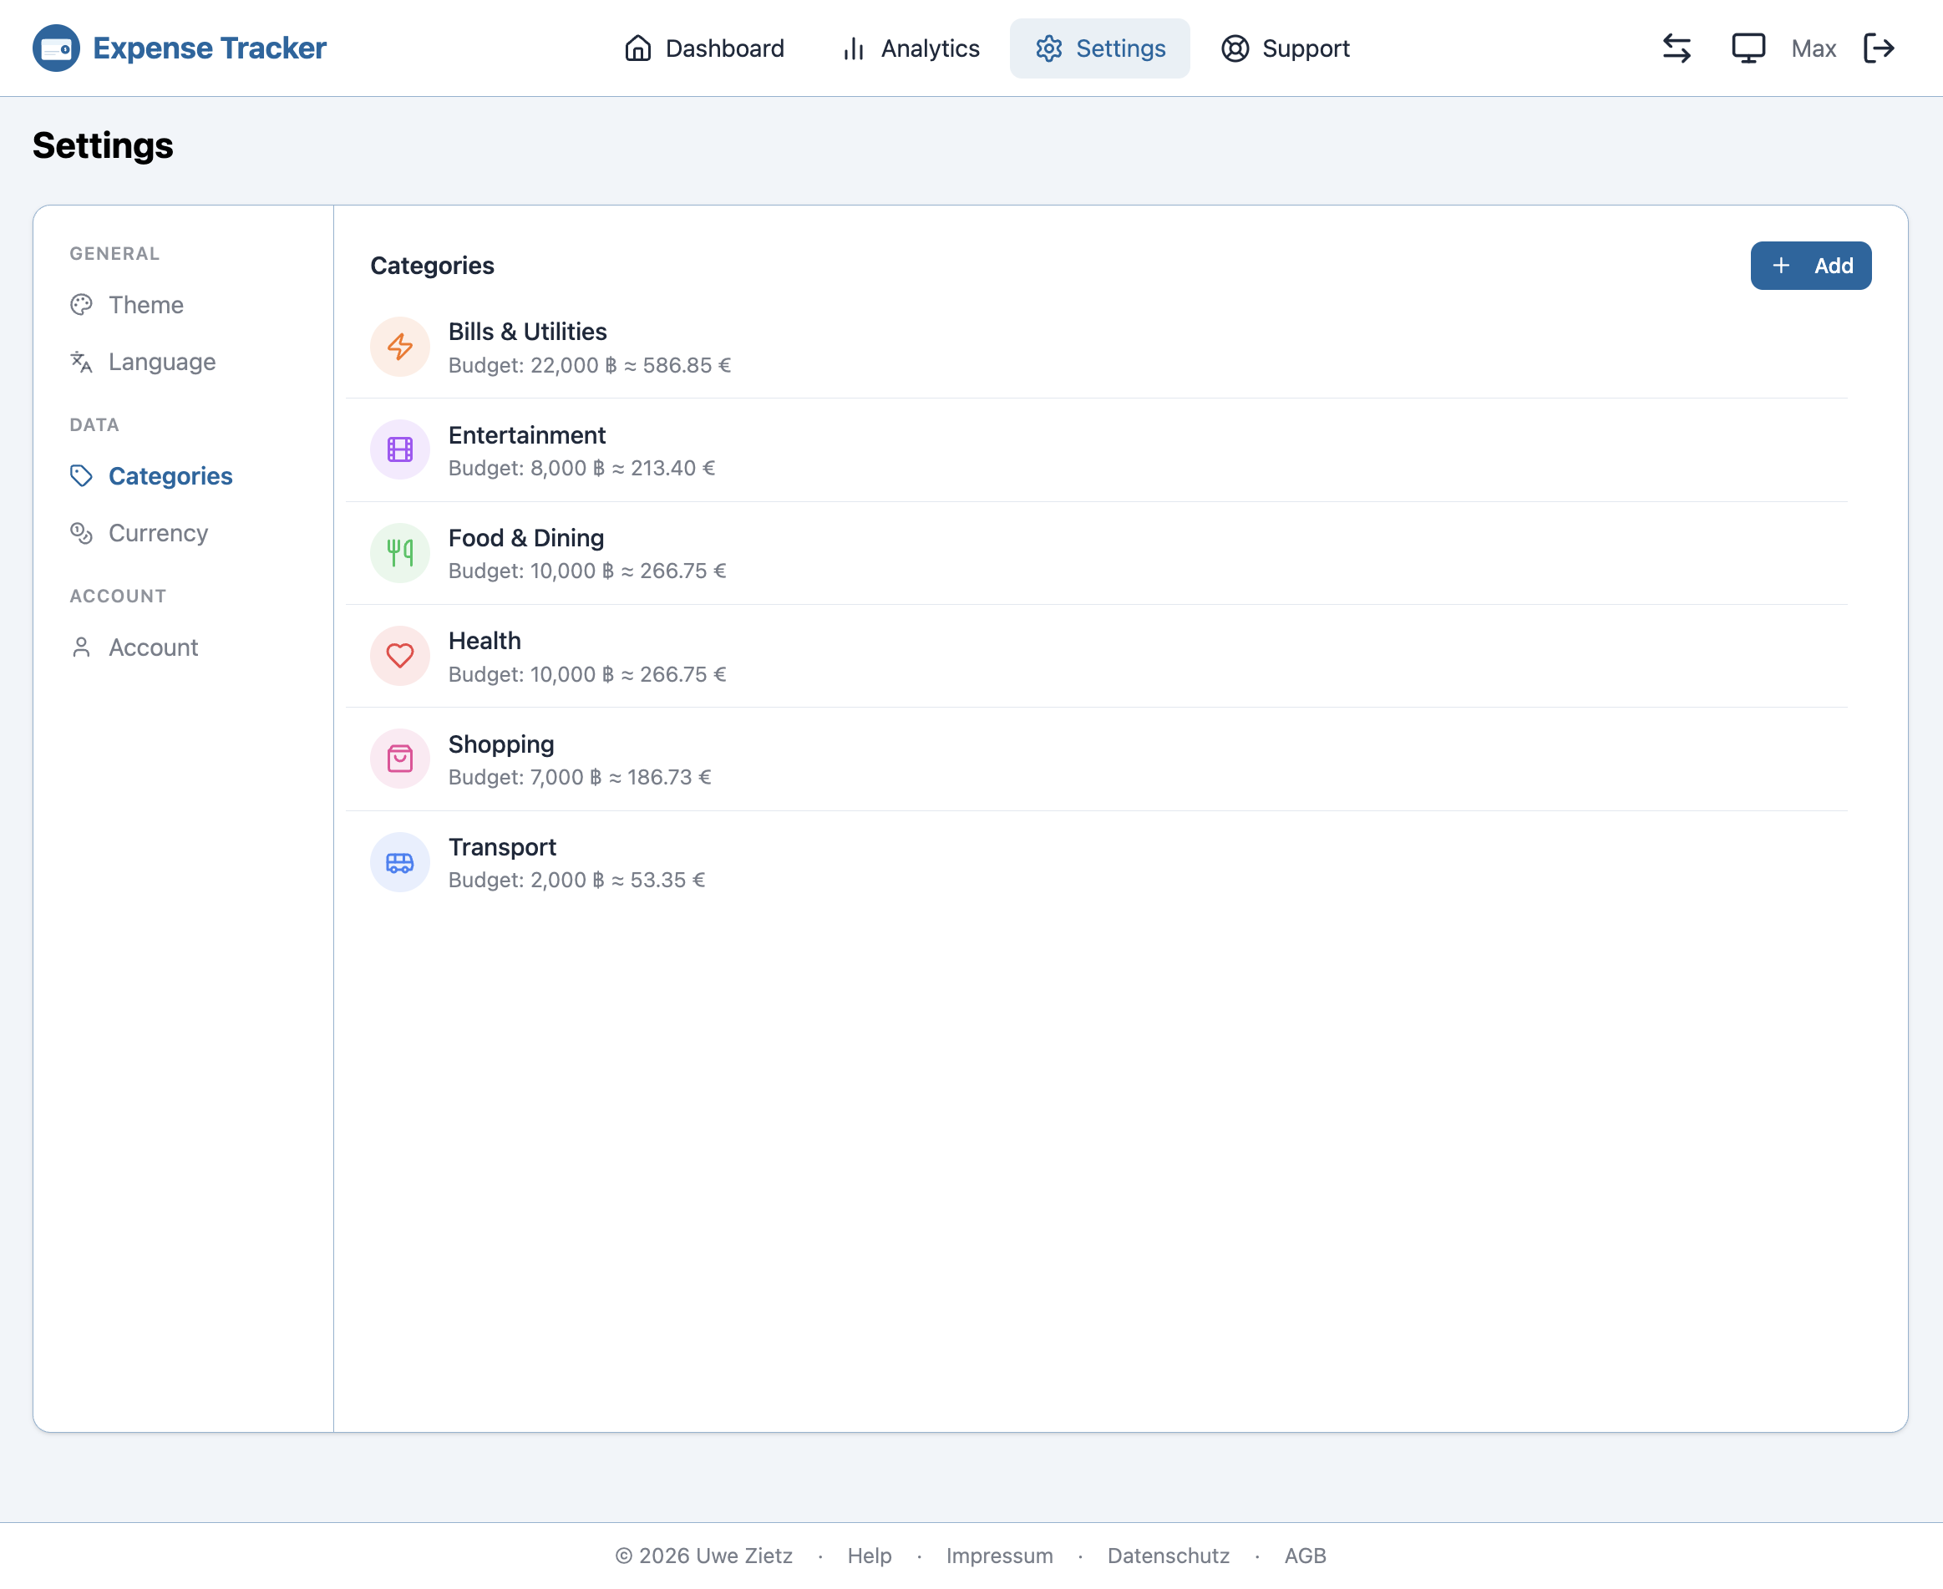Click the Bills & Utilities lightning icon
This screenshot has height=1589, width=1943.
400,347
